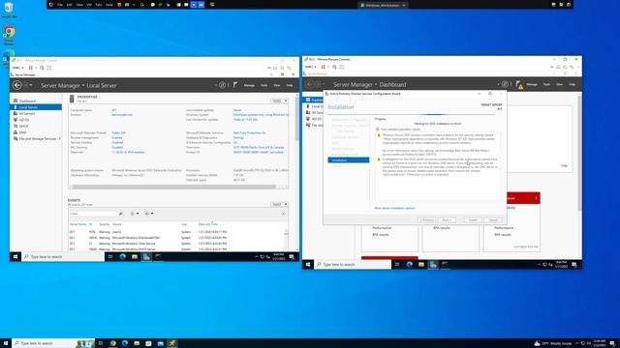The height and width of the screenshot is (348, 620).
Task: Open Edge in left VM taskbar
Action: click(x=123, y=257)
